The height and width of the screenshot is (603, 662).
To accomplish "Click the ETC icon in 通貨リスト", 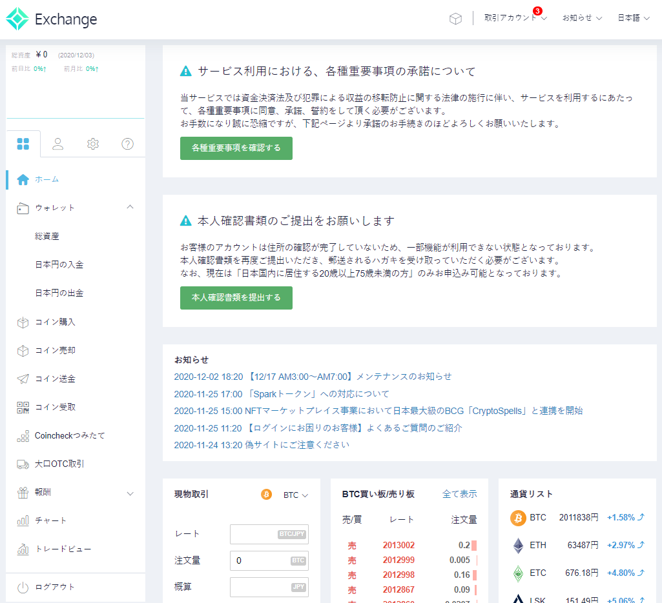I will [x=518, y=573].
